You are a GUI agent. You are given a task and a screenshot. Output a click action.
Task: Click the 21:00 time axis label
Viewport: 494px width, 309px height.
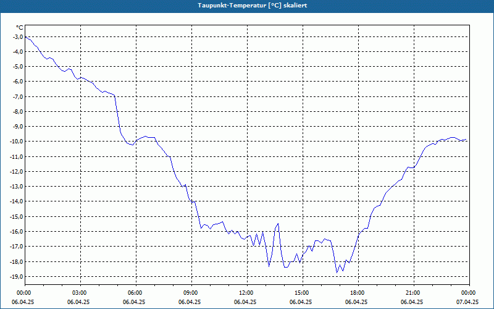(414, 293)
